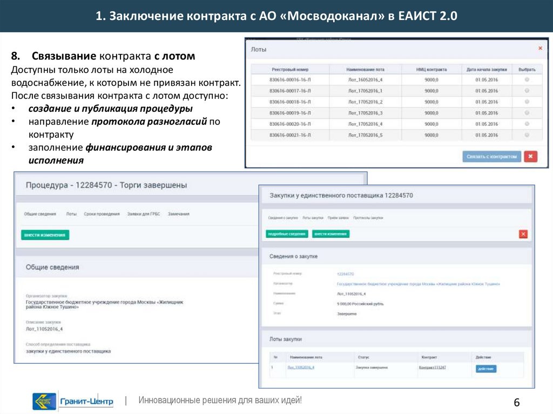Viewport: 553px width, 414px height.
Task: Click the Общие сведения section heading
Action: pos(52,267)
